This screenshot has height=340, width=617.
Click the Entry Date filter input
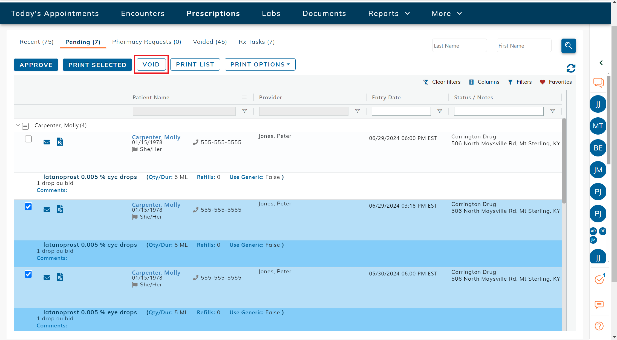[401, 111]
